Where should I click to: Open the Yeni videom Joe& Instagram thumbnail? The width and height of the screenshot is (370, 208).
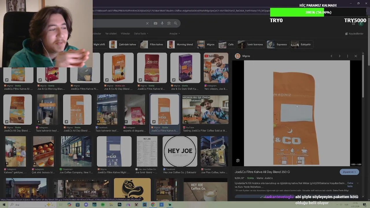(x=216, y=68)
